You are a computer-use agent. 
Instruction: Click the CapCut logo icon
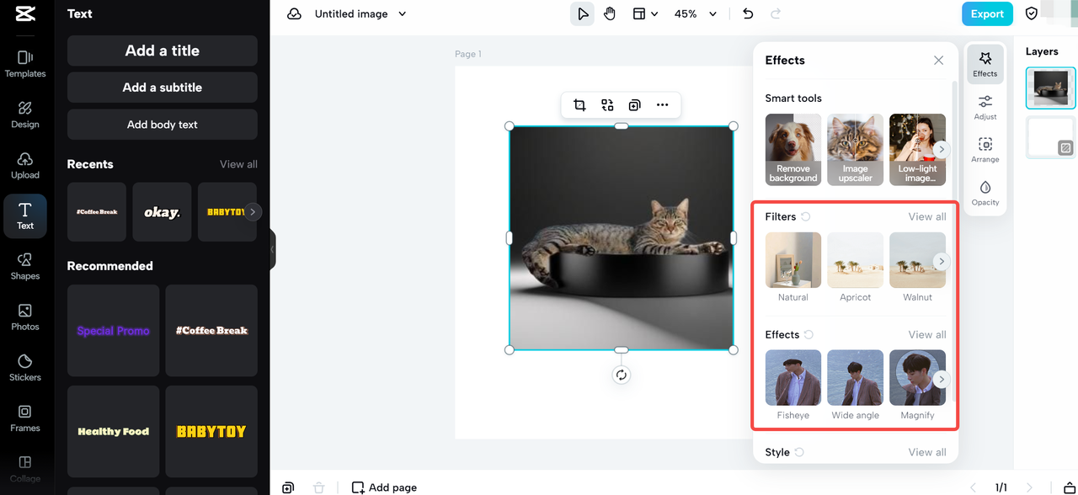(25, 13)
